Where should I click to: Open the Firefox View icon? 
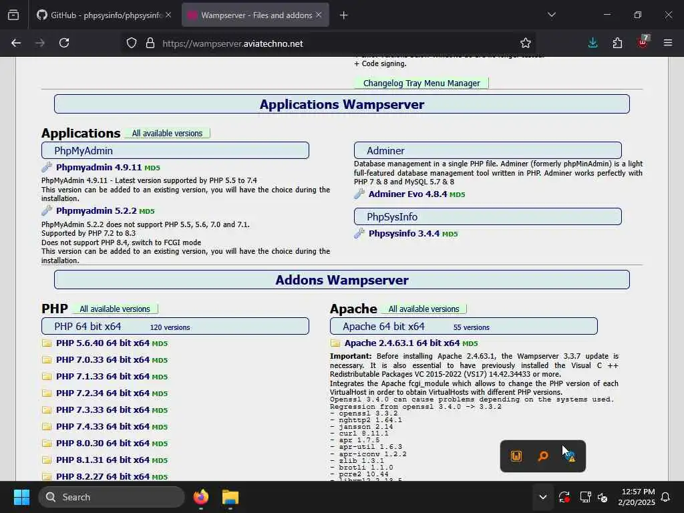tap(13, 15)
